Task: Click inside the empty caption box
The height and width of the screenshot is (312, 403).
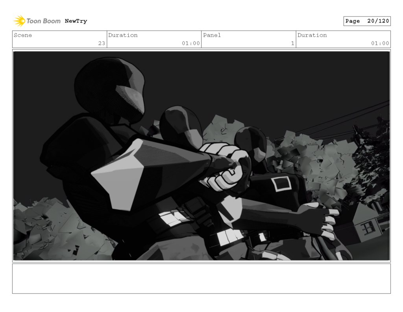Action: (201, 279)
